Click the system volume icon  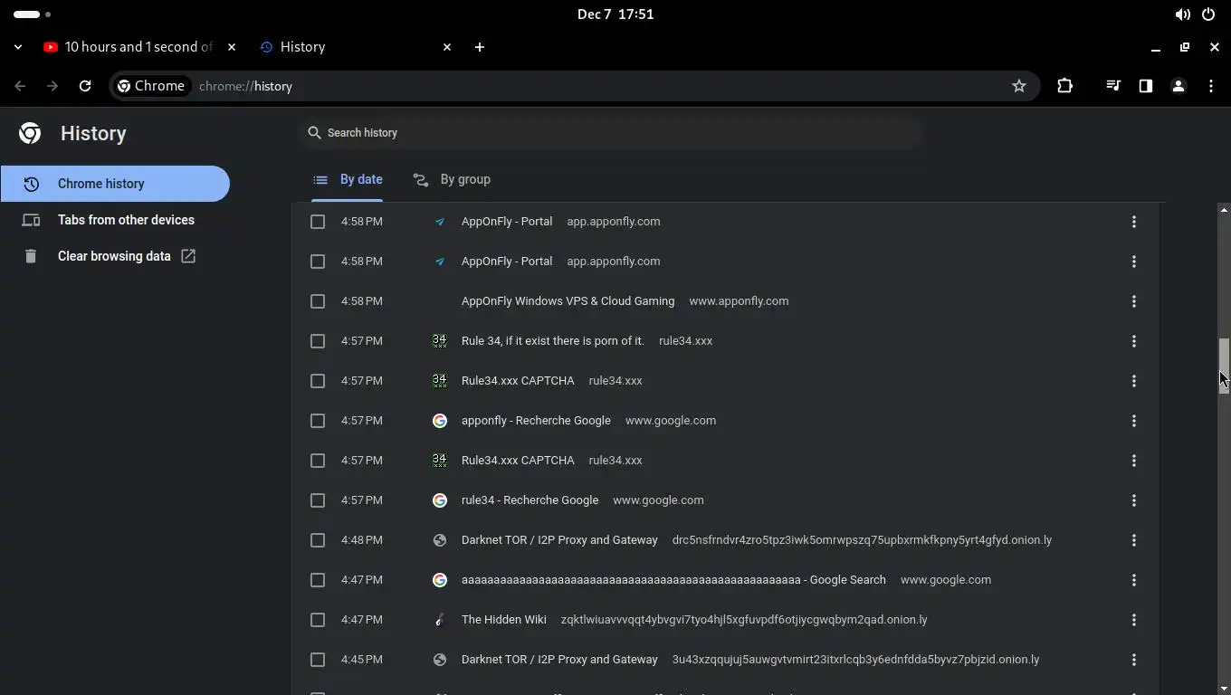1182,14
